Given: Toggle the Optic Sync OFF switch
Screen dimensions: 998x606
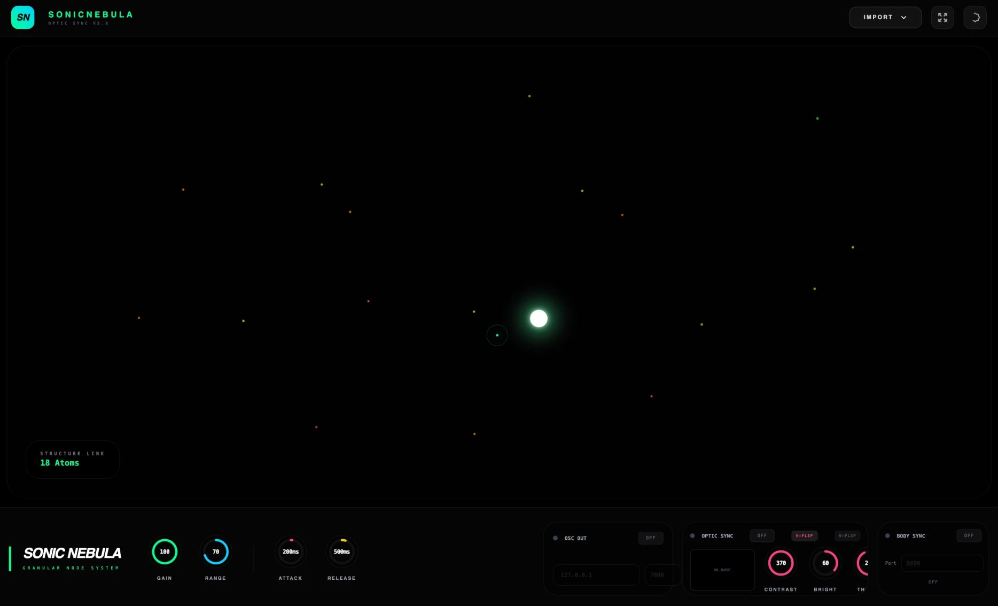Looking at the screenshot, I should coord(762,535).
